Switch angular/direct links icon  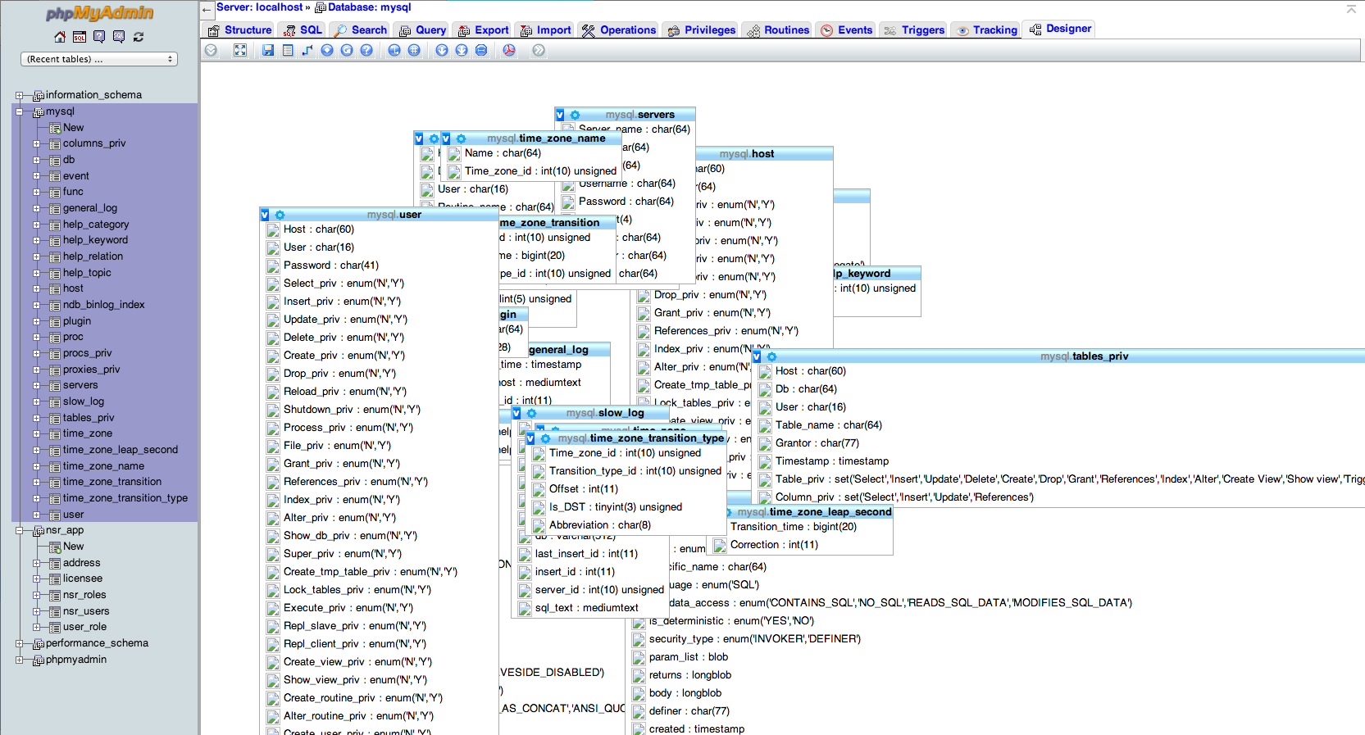coord(394,50)
